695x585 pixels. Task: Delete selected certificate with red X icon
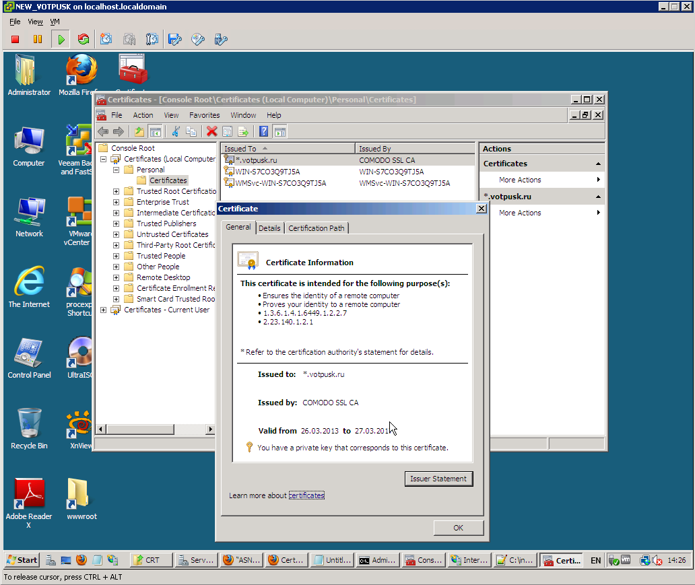tap(212, 132)
